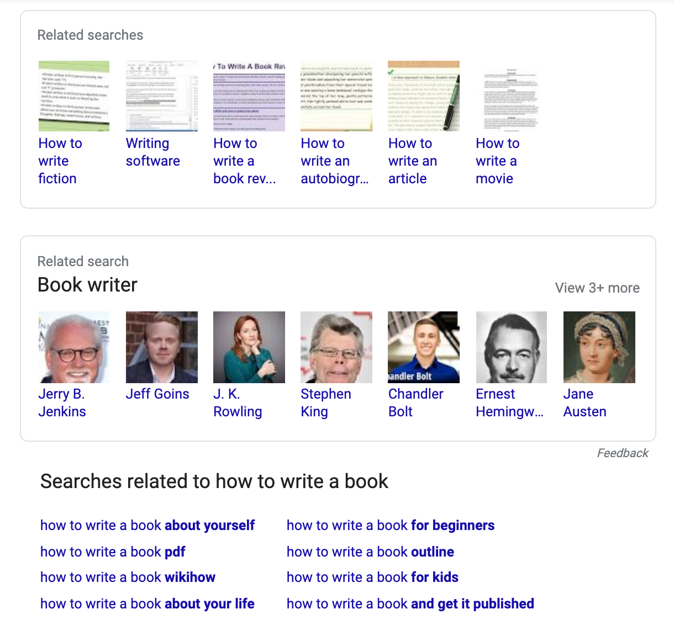Click the Stephen King name link
Image resolution: width=674 pixels, height=625 pixels.
tap(326, 402)
